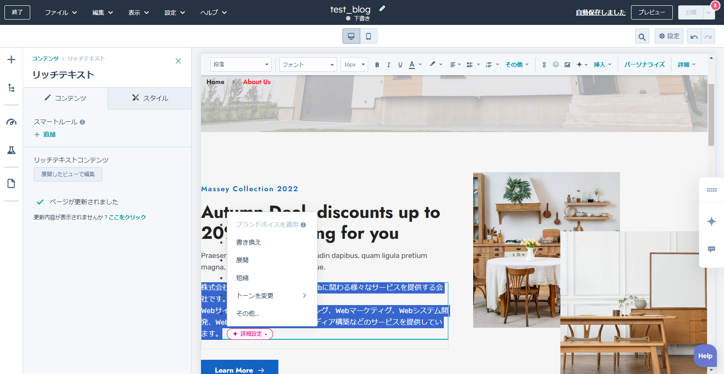Click 展開したビューで編集 button
The width and height of the screenshot is (724, 374).
(68, 174)
